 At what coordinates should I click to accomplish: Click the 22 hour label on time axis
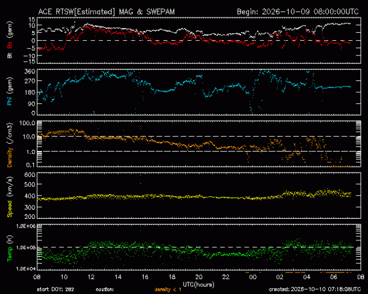pos(226,277)
